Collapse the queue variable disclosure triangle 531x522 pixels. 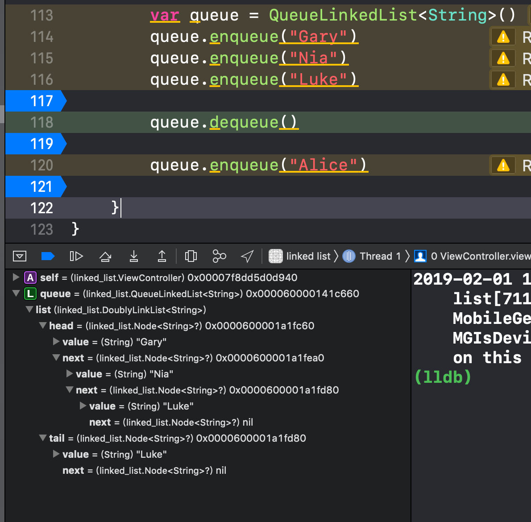[16, 294]
